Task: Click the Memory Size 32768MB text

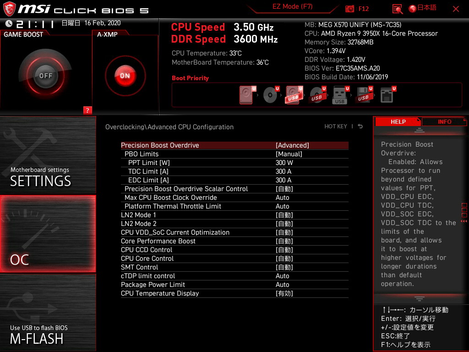Action: point(339,42)
